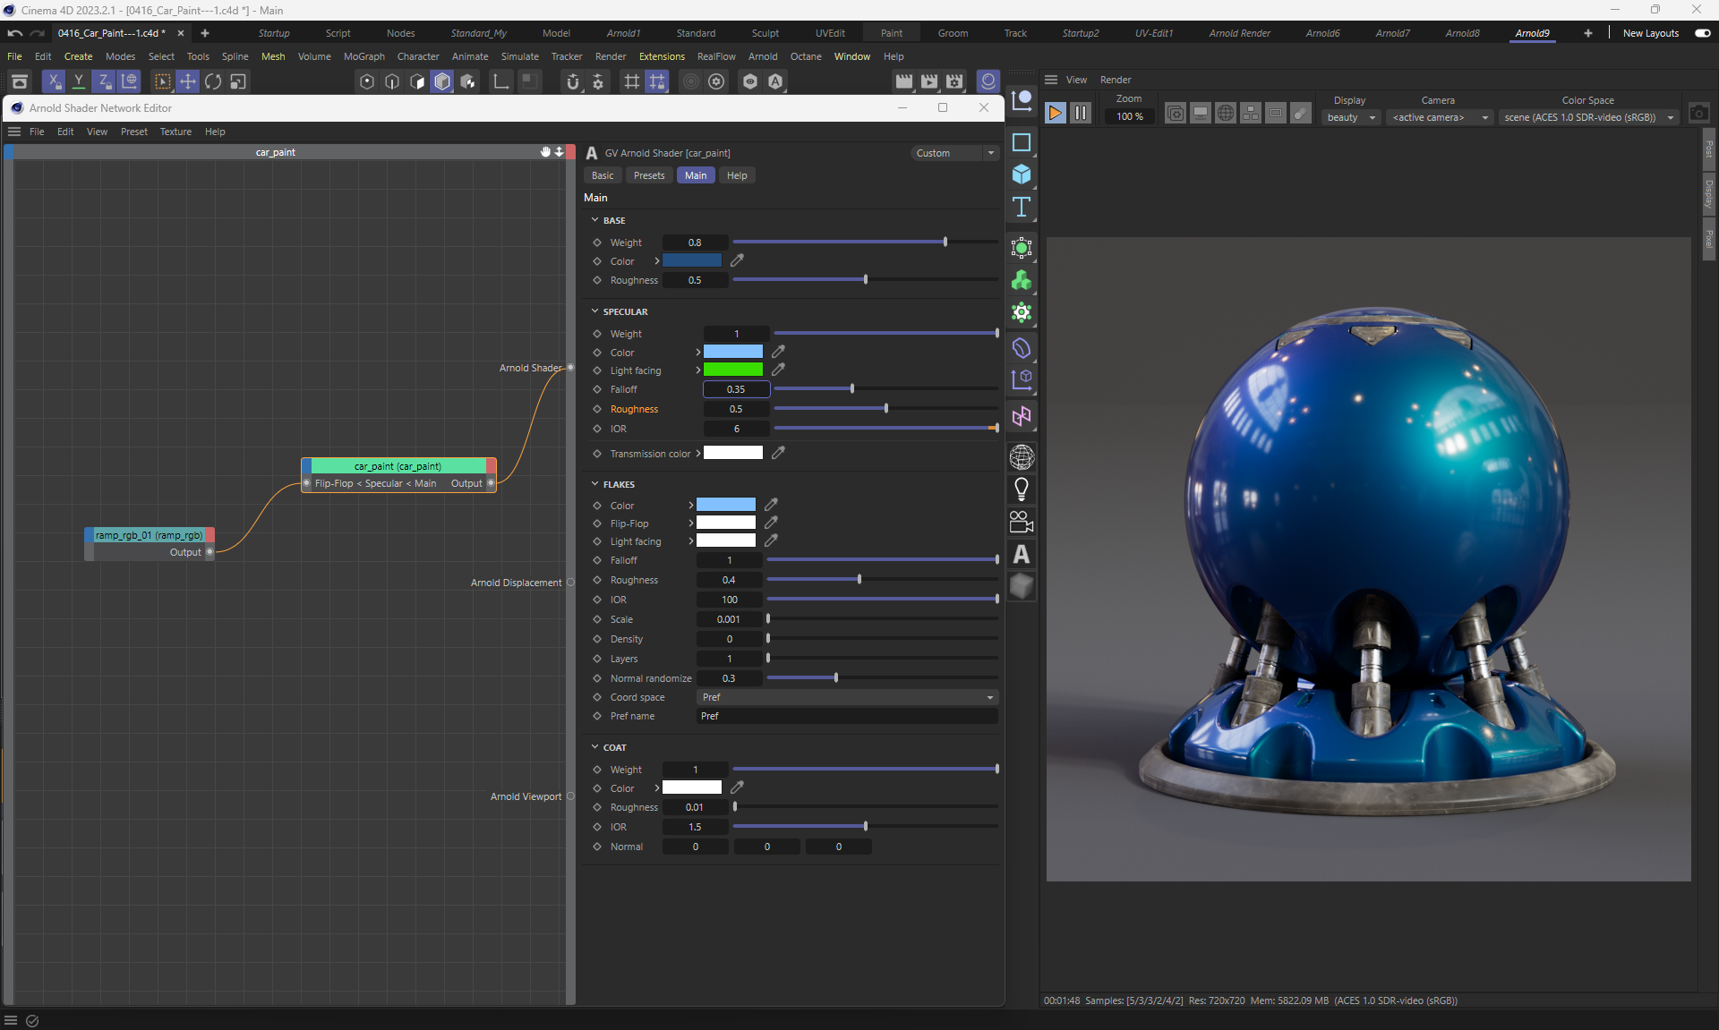Viewport: 1719px width, 1030px height.
Task: Open Coord space Pref dropdown
Action: [846, 697]
